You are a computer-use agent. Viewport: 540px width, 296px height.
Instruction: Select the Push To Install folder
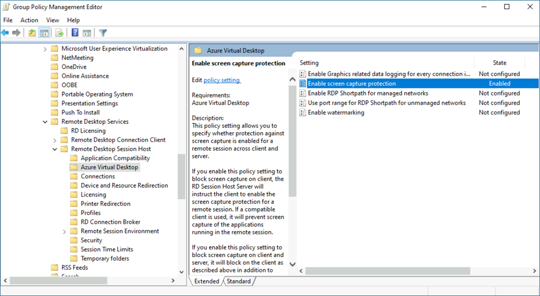pyautogui.click(x=81, y=113)
